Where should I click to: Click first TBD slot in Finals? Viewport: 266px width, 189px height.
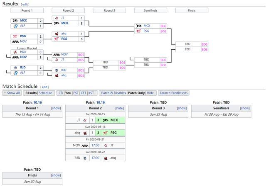point(187,44)
